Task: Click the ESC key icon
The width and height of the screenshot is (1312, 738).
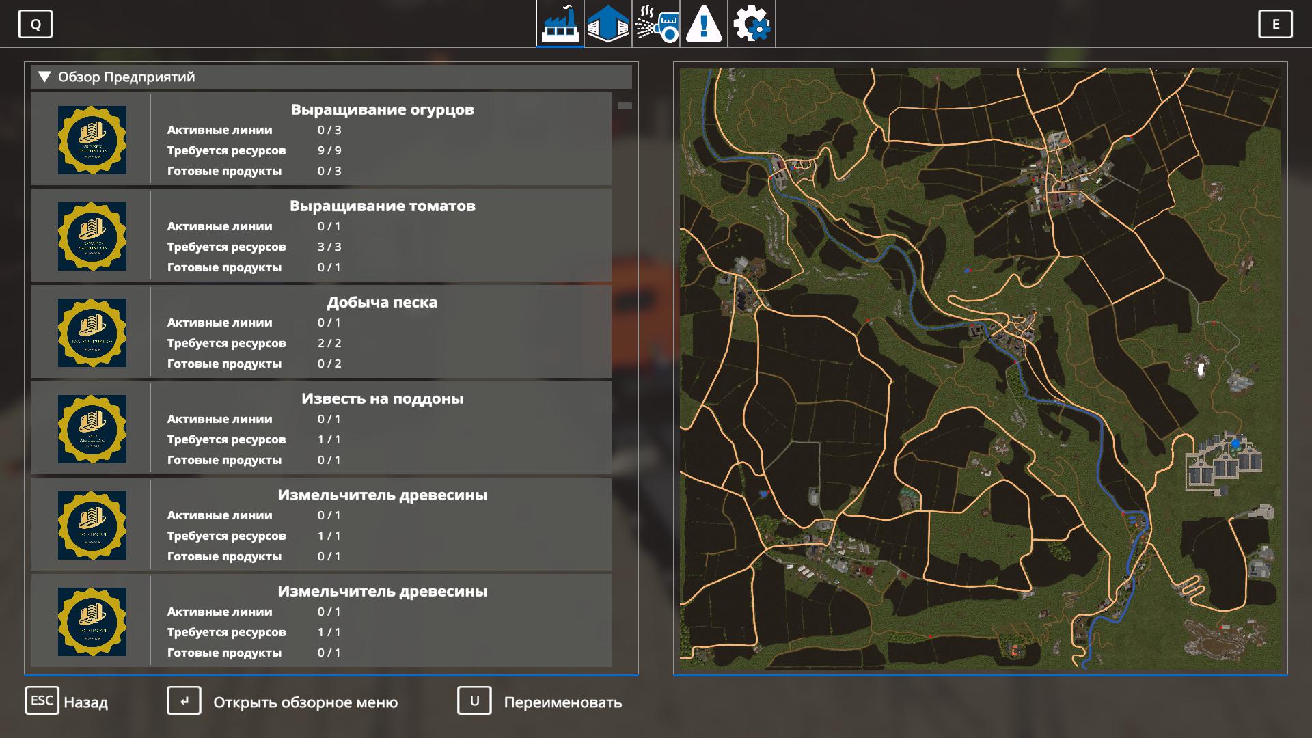Action: tap(42, 701)
